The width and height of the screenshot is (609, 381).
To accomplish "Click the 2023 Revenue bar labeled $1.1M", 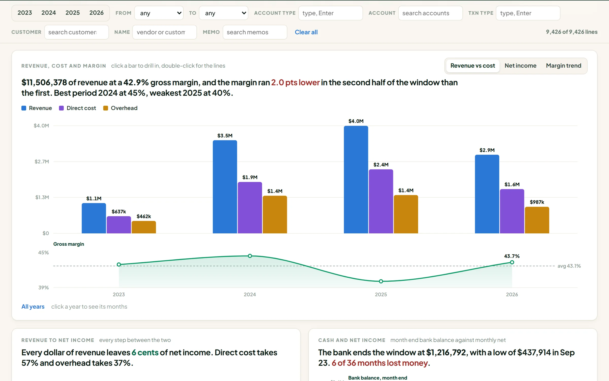I will (x=94, y=218).
